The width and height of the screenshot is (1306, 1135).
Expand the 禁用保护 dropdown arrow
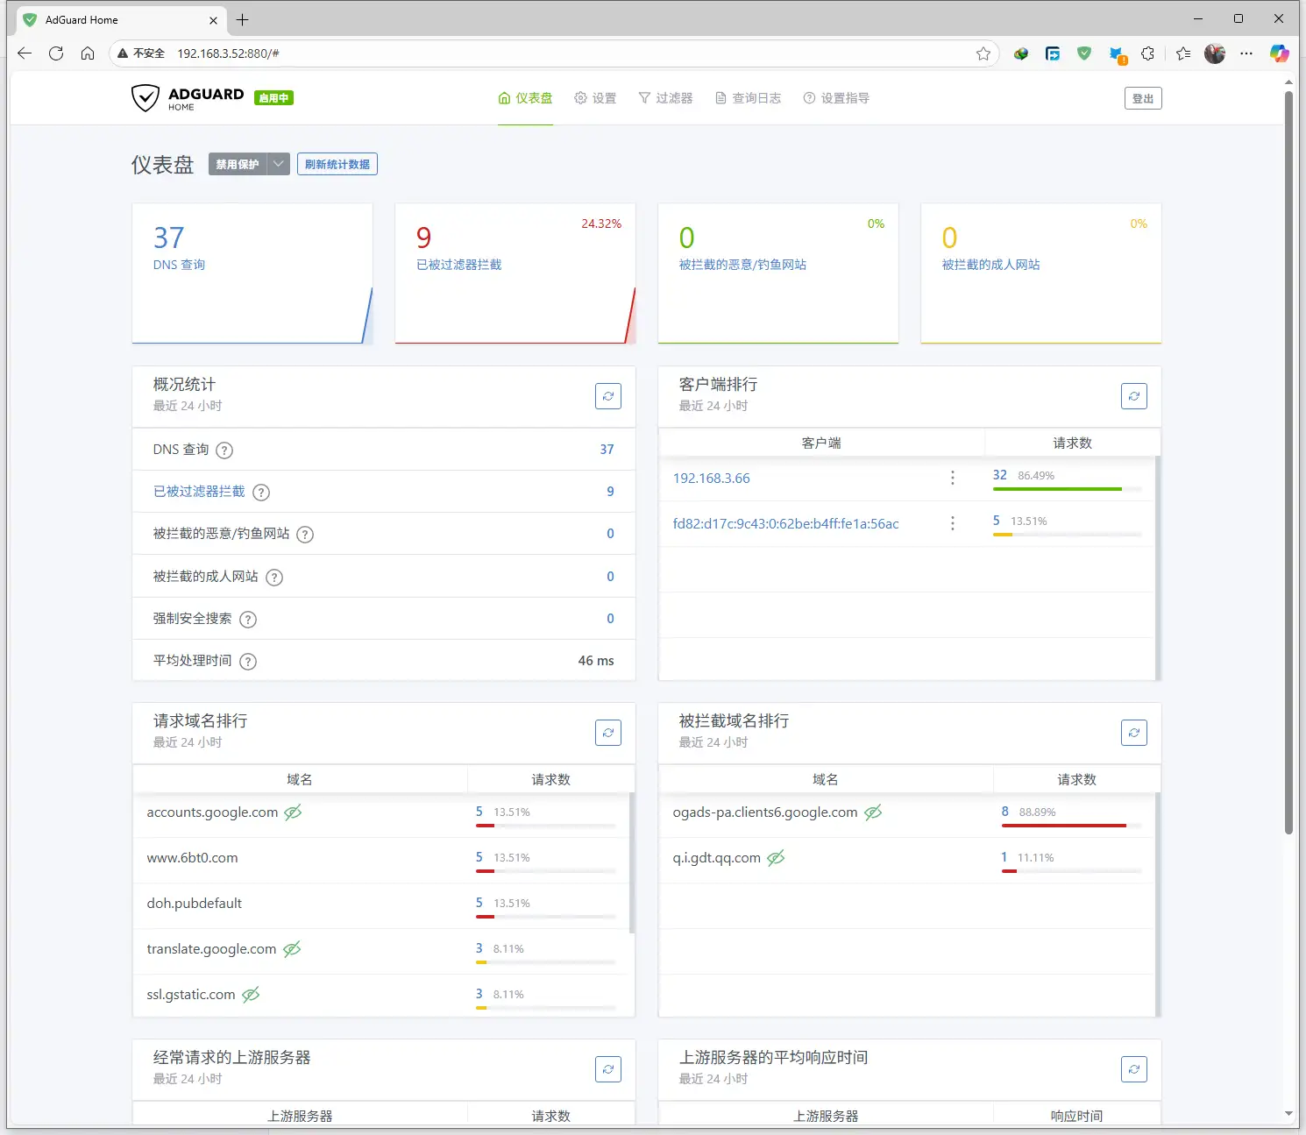tap(278, 164)
